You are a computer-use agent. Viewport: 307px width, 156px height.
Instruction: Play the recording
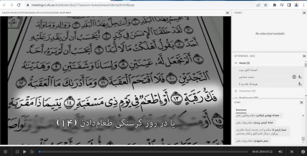(x=25, y=152)
